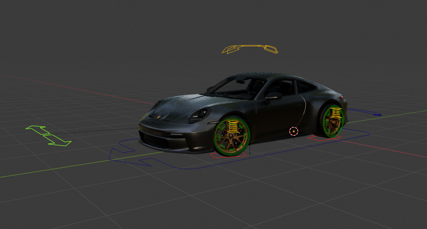
Task: Select the green circle control around rear wheel
Action: click(x=333, y=121)
